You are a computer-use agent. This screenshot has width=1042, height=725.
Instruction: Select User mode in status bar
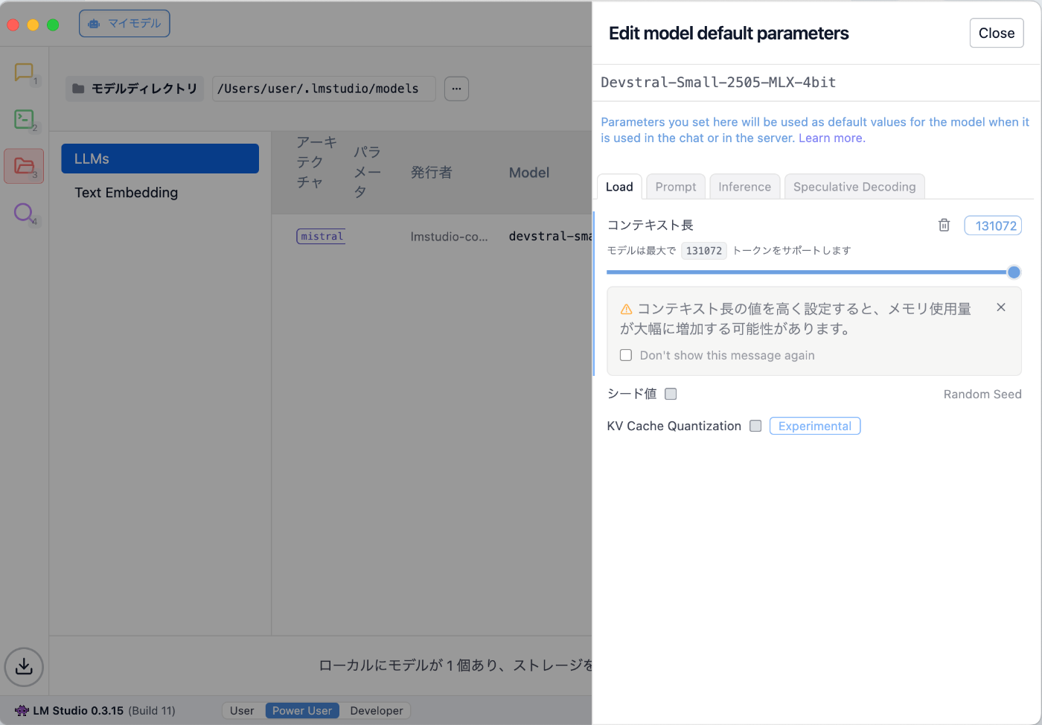coord(242,711)
